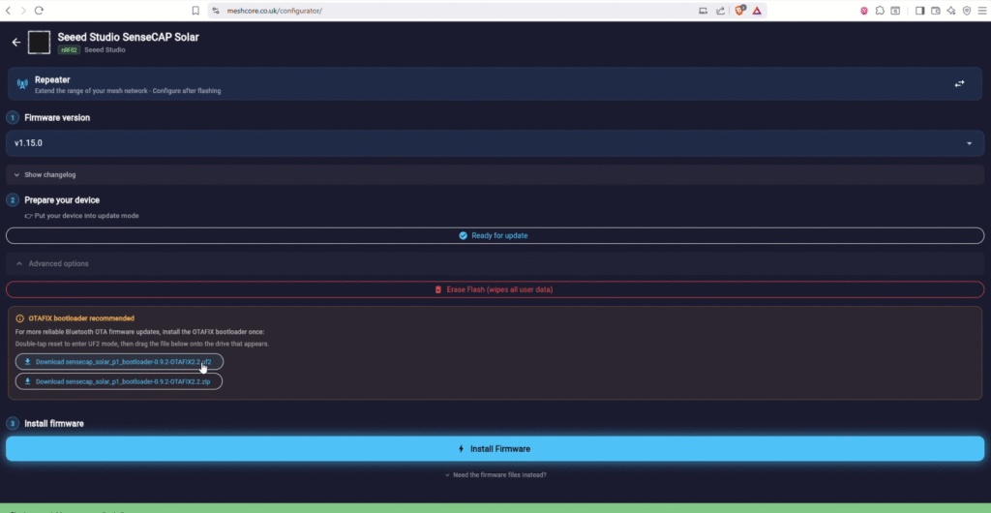Viewport: 991px width, 513px height.
Task: Open the v1.15.0 firmware version dropdown
Action: point(495,143)
